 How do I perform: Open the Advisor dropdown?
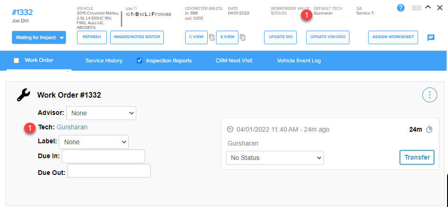click(x=101, y=113)
